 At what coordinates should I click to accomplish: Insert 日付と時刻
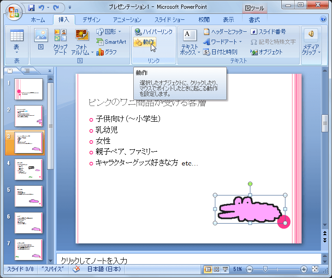(x=220, y=52)
